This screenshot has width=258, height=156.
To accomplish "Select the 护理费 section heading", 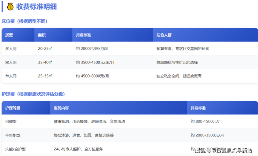I will (x=33, y=94).
